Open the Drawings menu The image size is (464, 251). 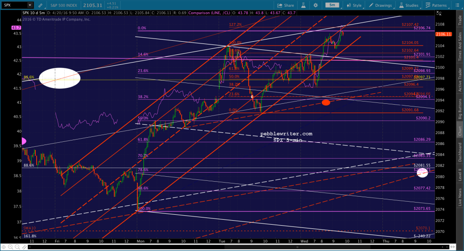380,5
